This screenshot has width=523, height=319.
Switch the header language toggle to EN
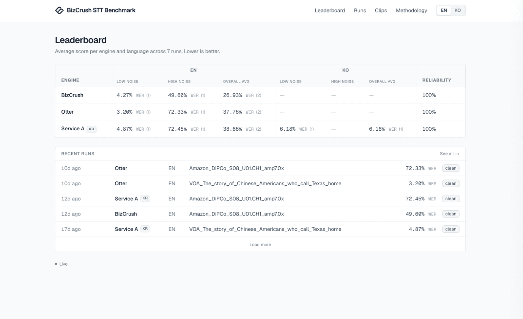tap(444, 11)
